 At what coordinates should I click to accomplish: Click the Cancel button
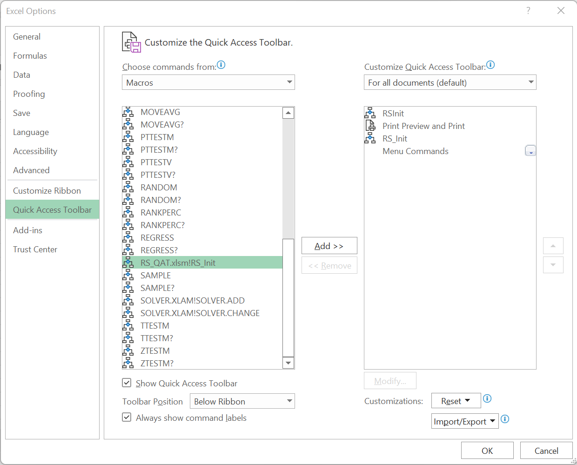click(x=546, y=451)
